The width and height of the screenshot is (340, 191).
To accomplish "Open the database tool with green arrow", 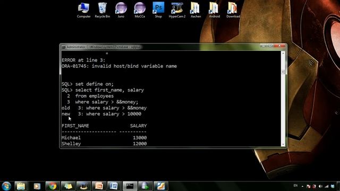I will (x=146, y=186).
